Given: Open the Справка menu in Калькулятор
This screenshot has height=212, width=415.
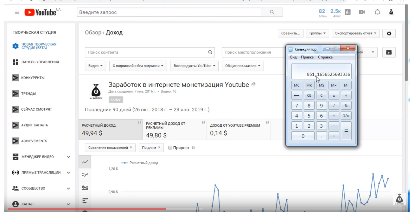Looking at the screenshot, I should 325,57.
